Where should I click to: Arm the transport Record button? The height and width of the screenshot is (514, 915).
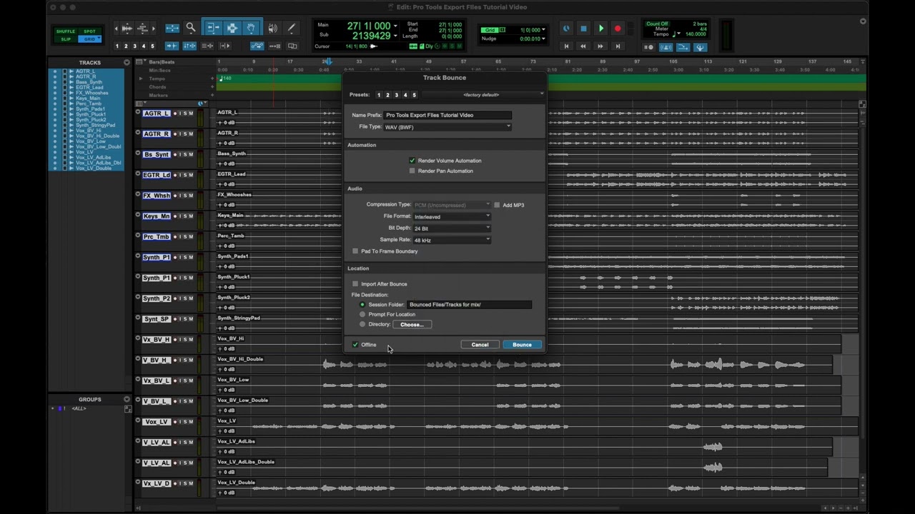point(618,29)
